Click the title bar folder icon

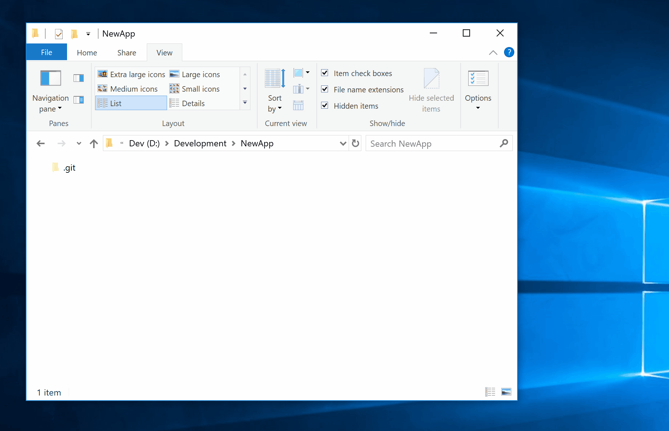click(35, 34)
